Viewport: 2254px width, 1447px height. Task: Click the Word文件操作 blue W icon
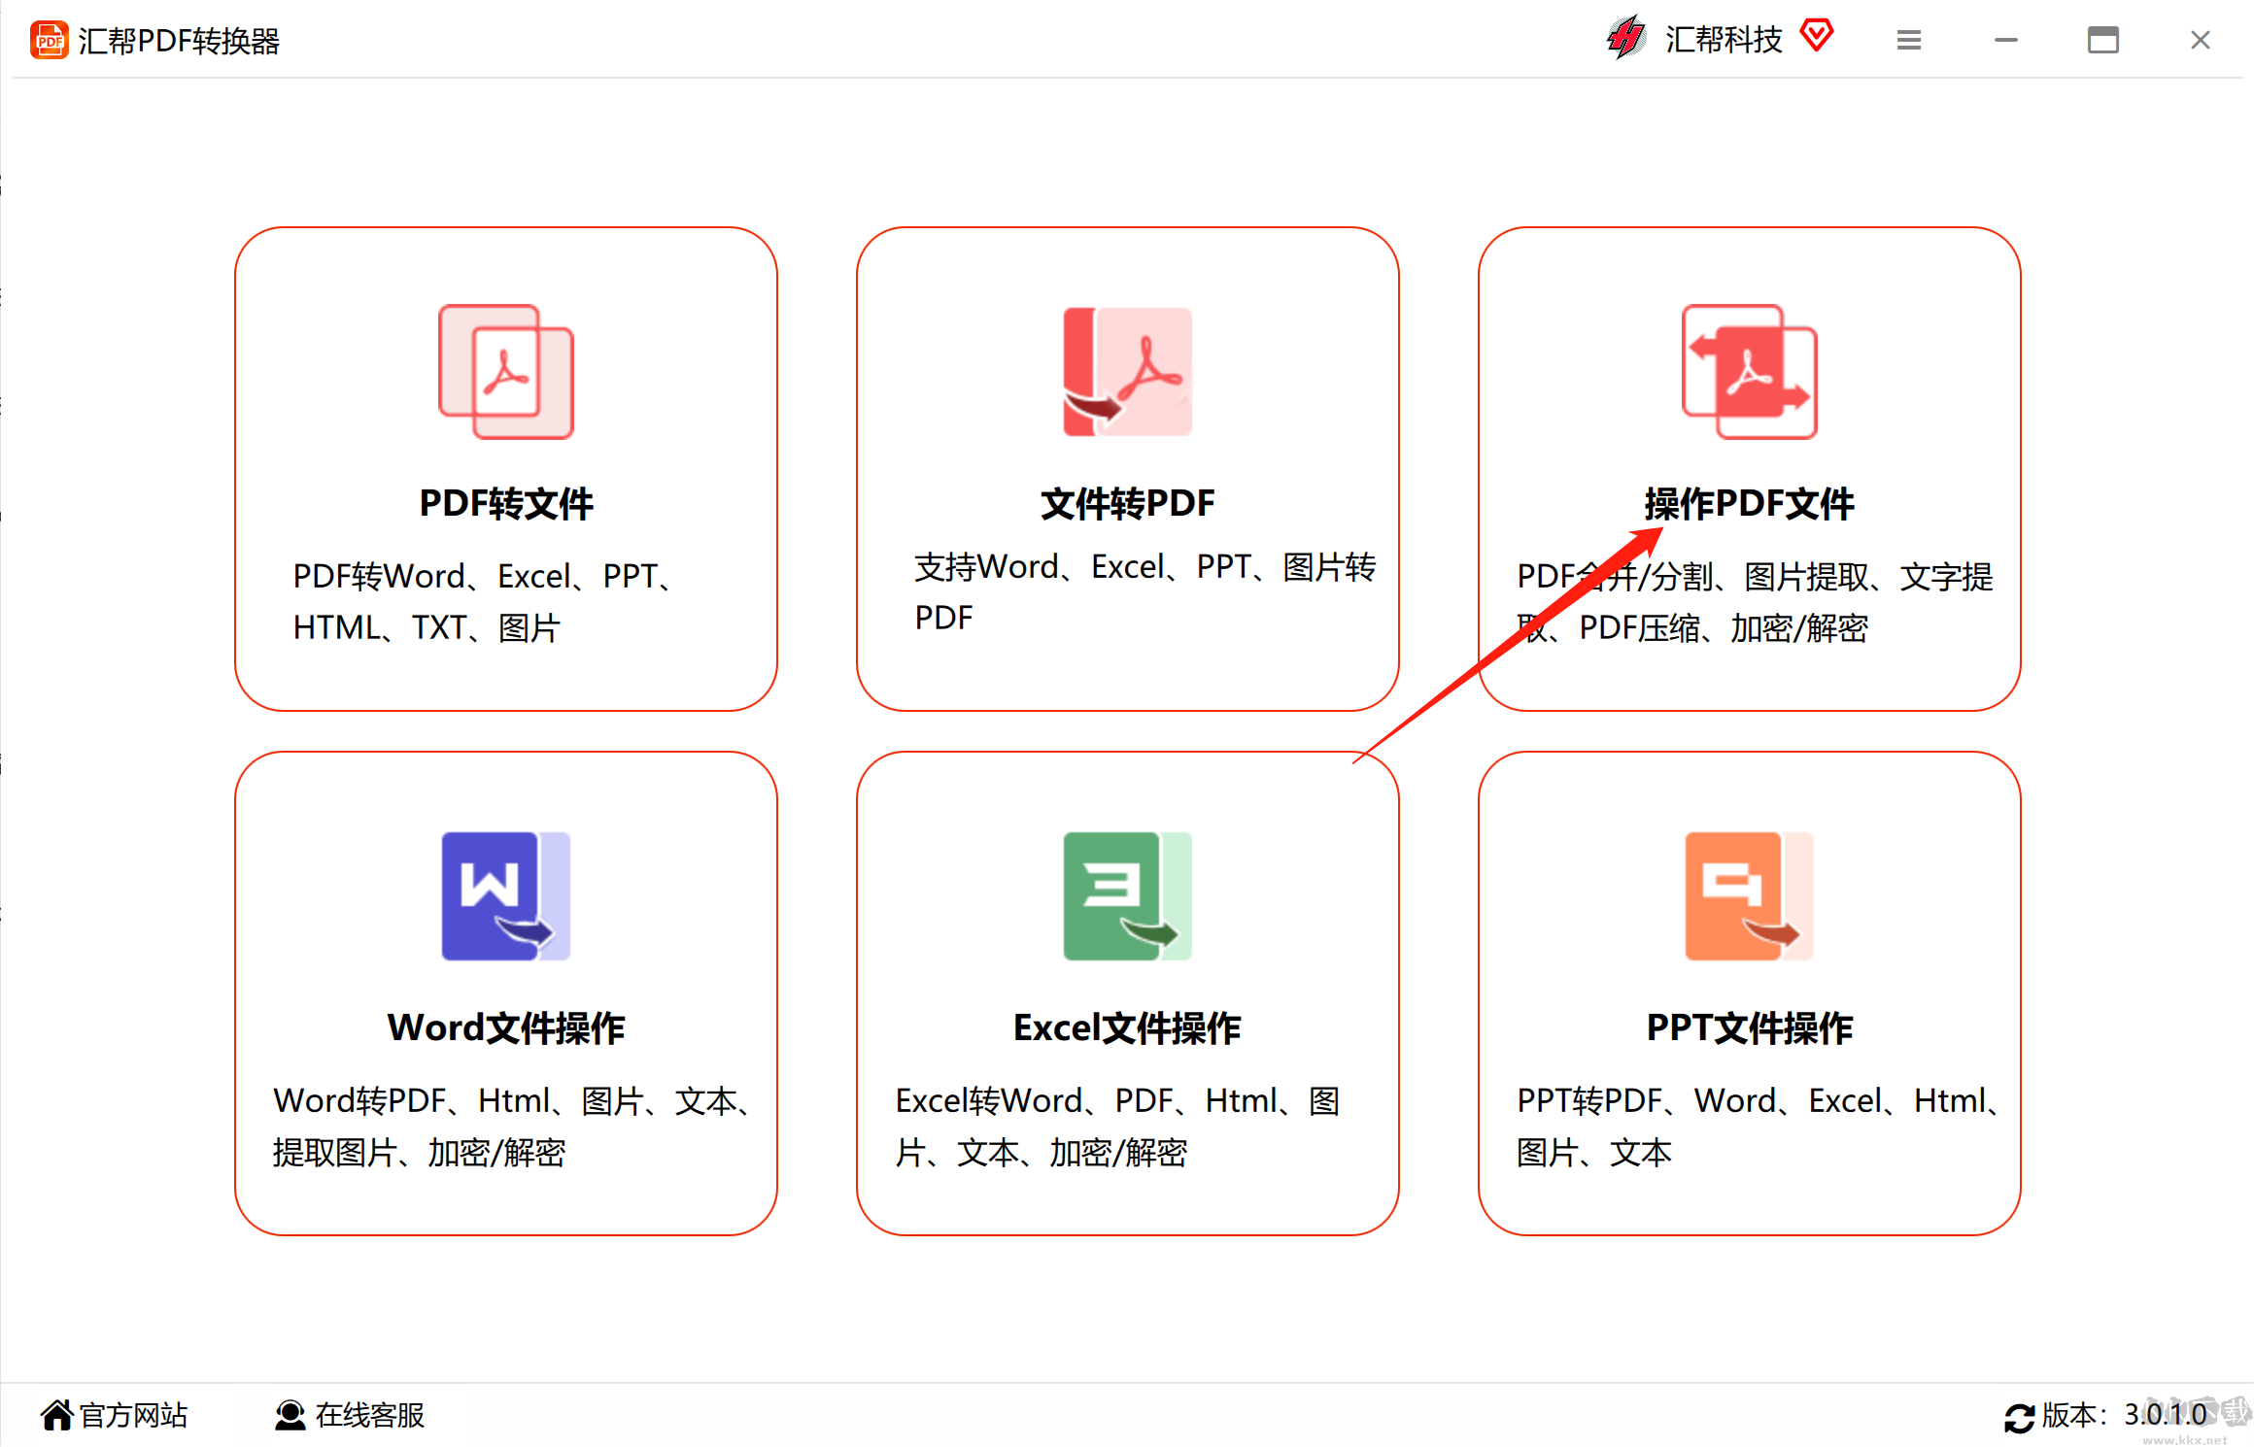[x=505, y=895]
